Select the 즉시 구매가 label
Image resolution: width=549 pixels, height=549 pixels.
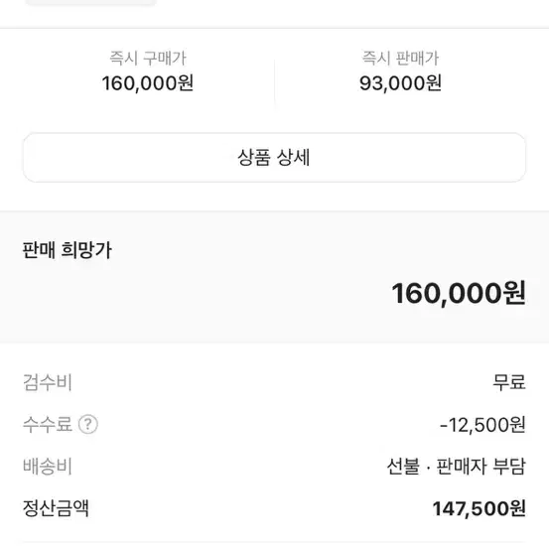click(148, 58)
